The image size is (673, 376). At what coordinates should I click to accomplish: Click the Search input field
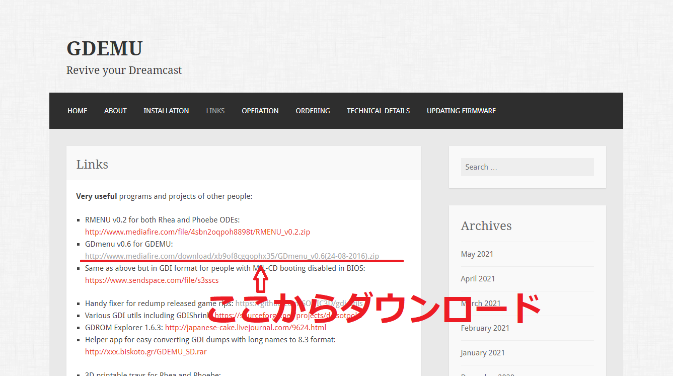click(527, 167)
